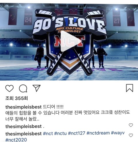This screenshot has height=142, width=138.
Task: Open the #nctu hashtag
Action: click(60, 133)
